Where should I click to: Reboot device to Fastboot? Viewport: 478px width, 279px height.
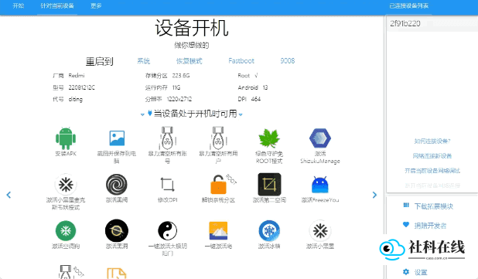point(241,61)
